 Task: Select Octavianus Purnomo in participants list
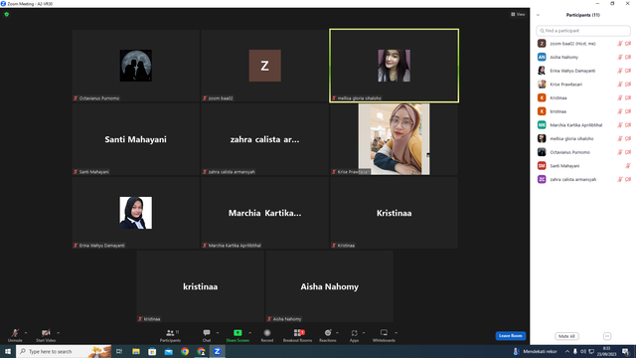tap(583, 152)
